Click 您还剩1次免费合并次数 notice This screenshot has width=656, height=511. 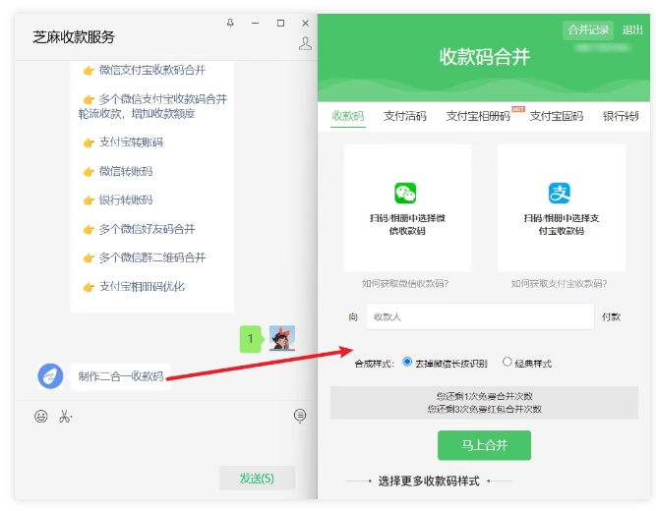tap(485, 396)
